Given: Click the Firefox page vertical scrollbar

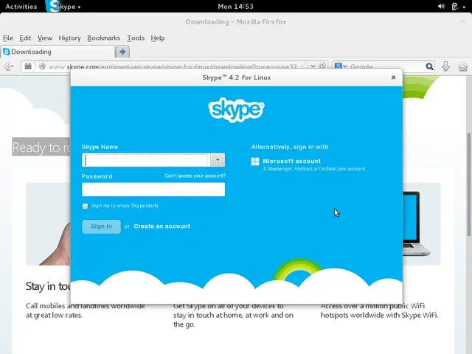Looking at the screenshot, I should coord(469,184).
